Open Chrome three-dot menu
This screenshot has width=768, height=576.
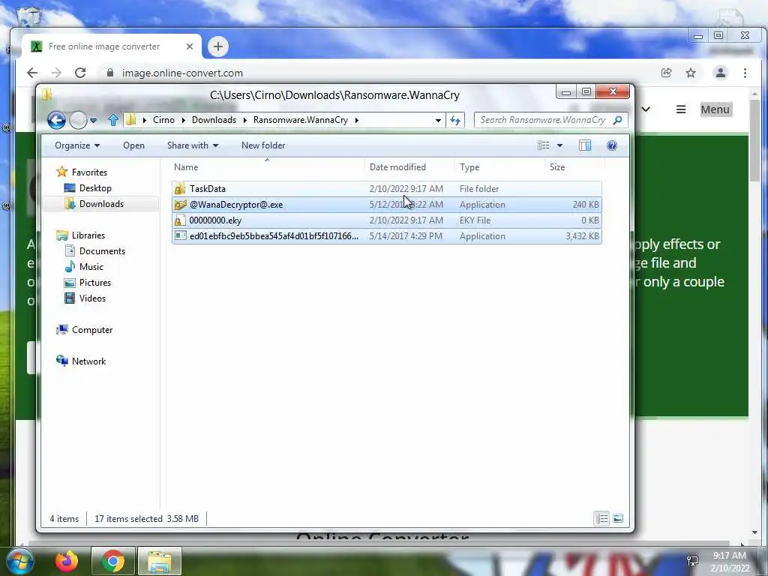pos(745,73)
